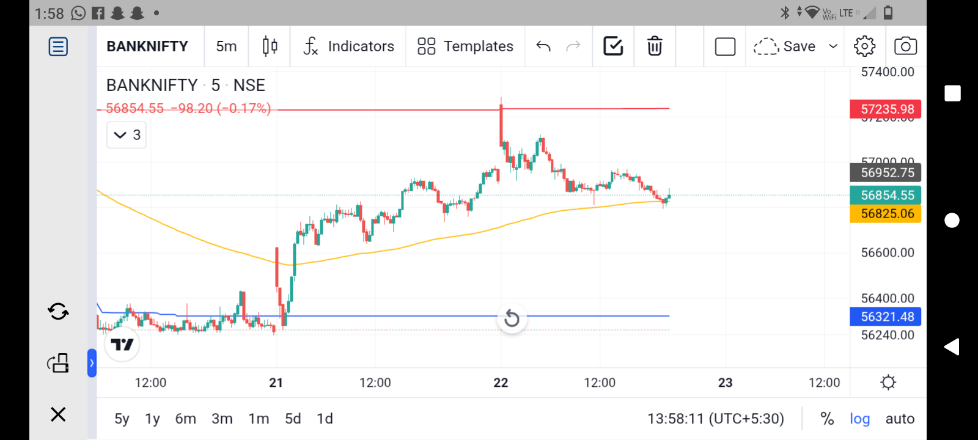
Task: Click the 56854.55 −98.20 (−0.17%) price change text
Action: click(188, 109)
